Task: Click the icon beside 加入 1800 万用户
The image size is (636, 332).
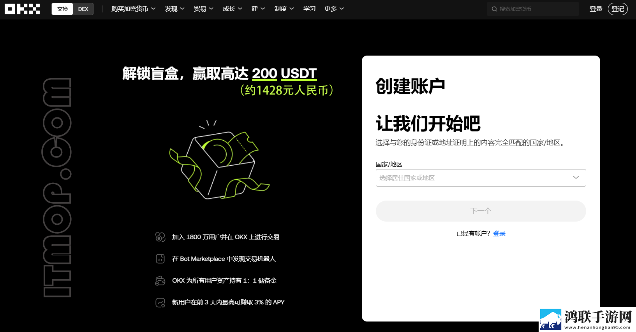Action: [160, 237]
